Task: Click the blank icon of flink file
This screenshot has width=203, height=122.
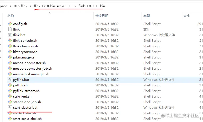Action: [x=10, y=30]
